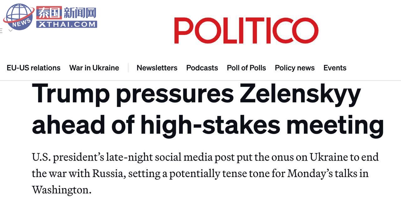Click the globe NEWS logo icon
The image size is (401, 203).
point(19,16)
